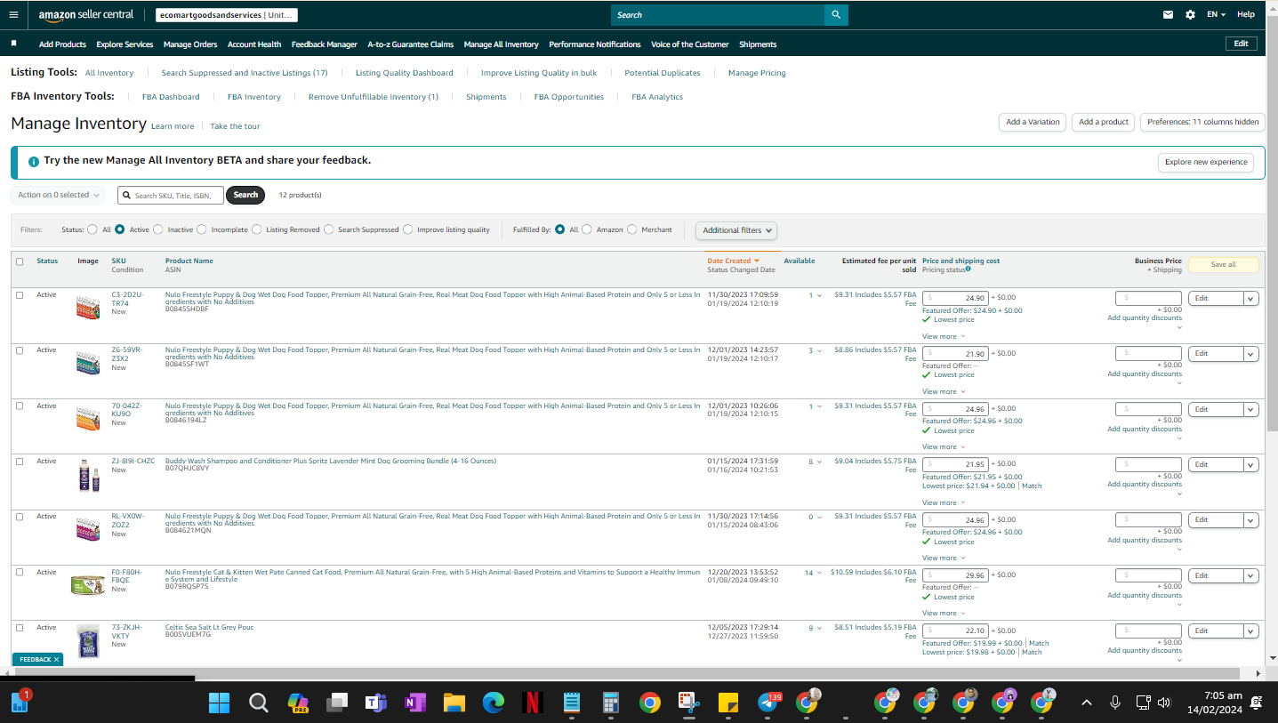Viewport: 1278px width, 723px height.
Task: Open File Explorer from taskbar
Action: tap(454, 703)
